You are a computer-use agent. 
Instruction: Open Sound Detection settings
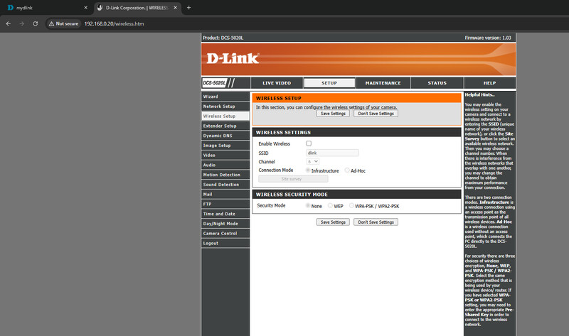click(225, 185)
